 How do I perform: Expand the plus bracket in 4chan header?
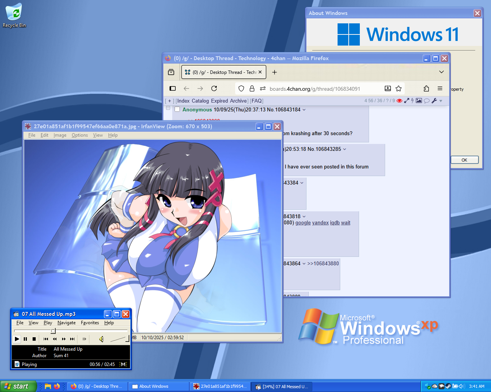[x=170, y=101]
